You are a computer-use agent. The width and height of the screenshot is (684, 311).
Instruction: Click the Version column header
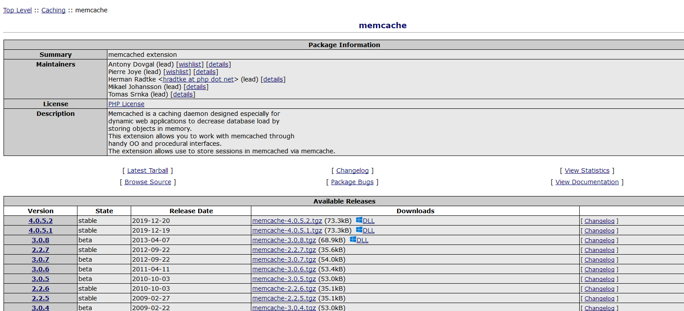point(40,211)
